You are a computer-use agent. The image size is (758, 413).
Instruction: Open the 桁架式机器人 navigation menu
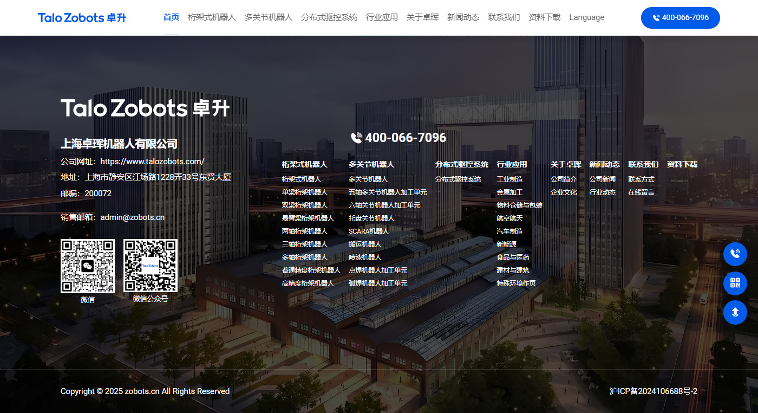click(x=212, y=17)
